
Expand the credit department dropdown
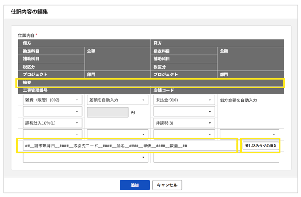coord(249,134)
